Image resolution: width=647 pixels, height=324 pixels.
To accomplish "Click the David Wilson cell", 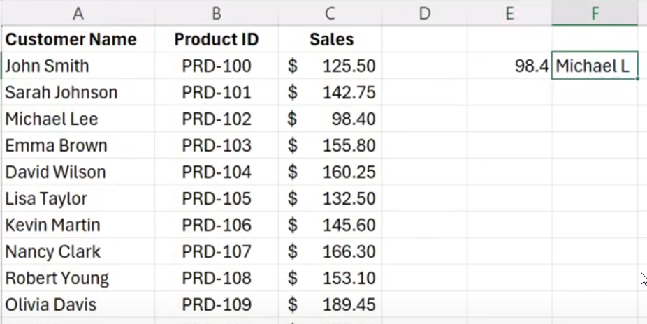I will [56, 172].
